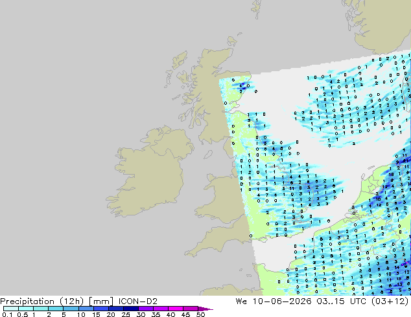The height and width of the screenshot is (317, 411).
Task: Click the legend value label "50"
Action: (200, 314)
